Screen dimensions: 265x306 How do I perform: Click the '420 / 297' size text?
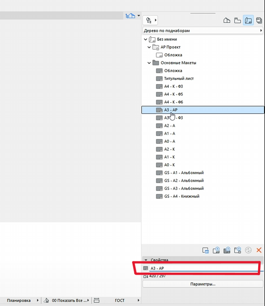157,276
